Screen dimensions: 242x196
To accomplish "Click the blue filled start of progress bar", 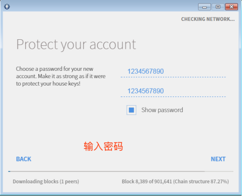I will point(9,171).
